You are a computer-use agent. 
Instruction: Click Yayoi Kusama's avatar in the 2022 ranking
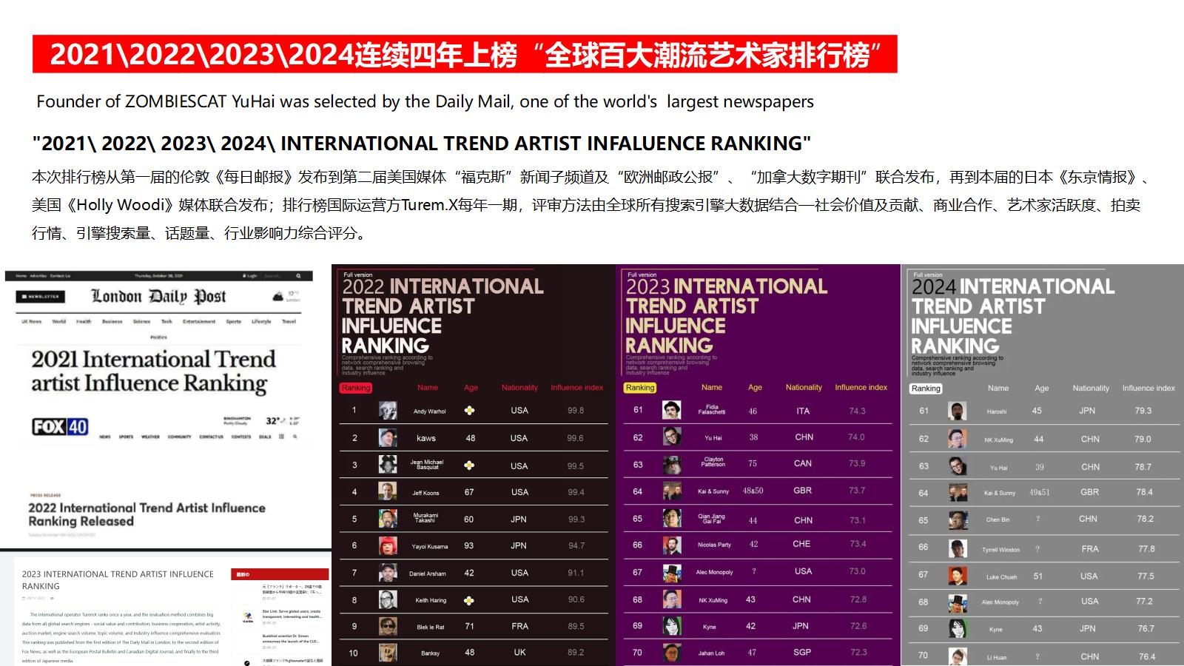point(388,546)
